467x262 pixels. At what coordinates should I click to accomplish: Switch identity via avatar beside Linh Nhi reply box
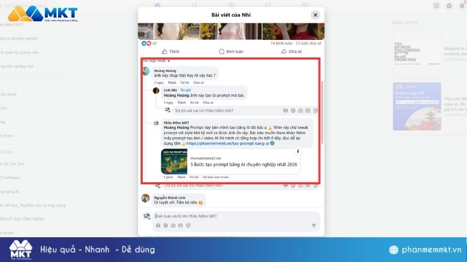click(x=168, y=110)
